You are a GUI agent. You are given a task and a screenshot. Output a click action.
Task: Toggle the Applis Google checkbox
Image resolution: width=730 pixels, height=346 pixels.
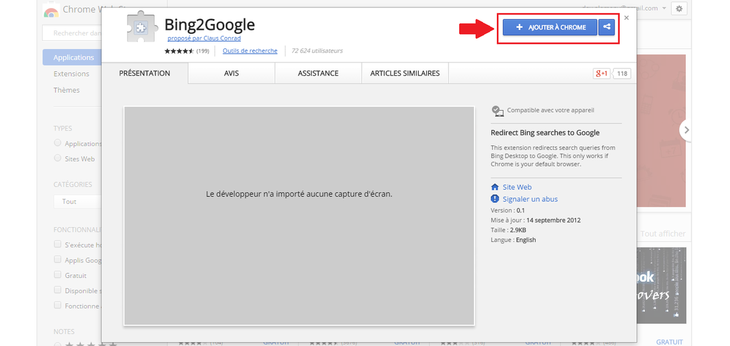[58, 259]
